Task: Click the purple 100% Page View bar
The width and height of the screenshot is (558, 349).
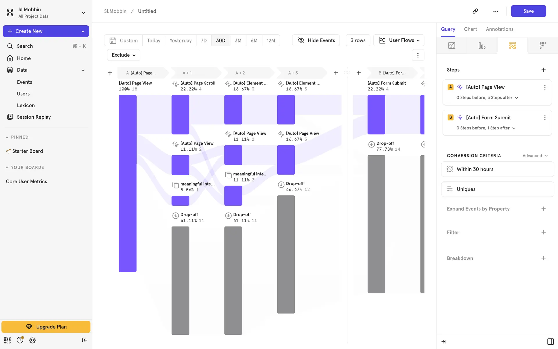Action: [x=128, y=183]
